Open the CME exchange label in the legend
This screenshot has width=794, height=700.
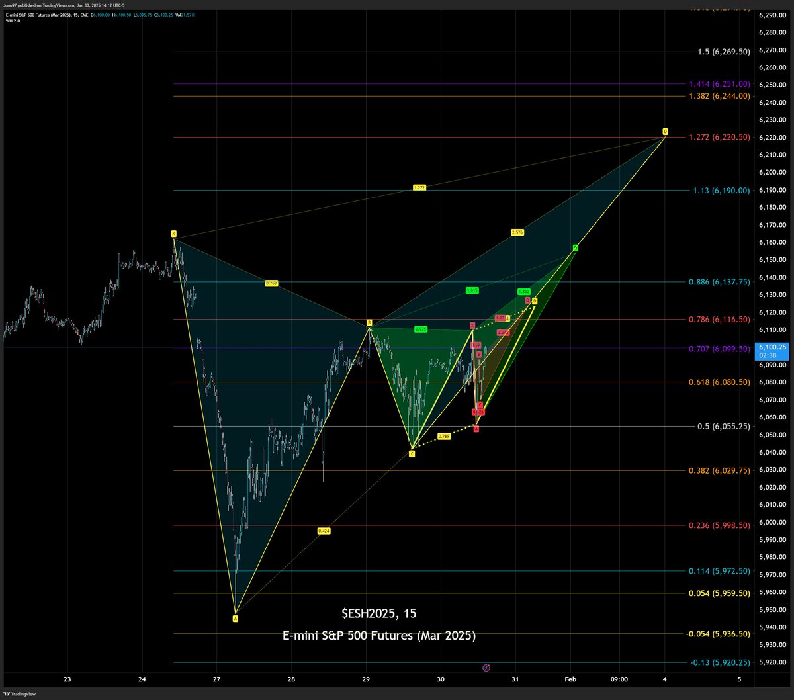[x=83, y=14]
